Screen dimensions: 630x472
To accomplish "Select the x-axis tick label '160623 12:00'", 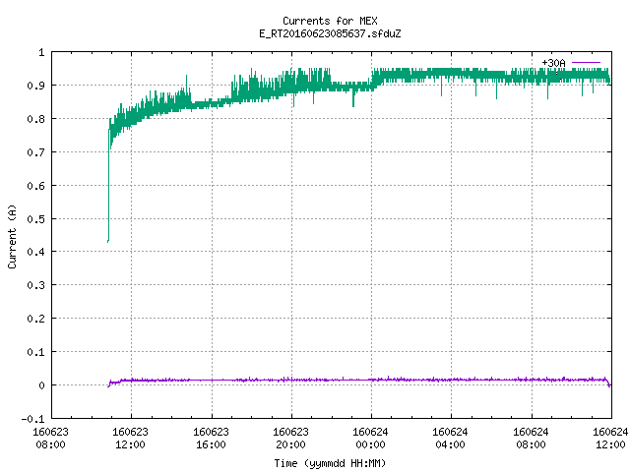I will pyautogui.click(x=131, y=439).
